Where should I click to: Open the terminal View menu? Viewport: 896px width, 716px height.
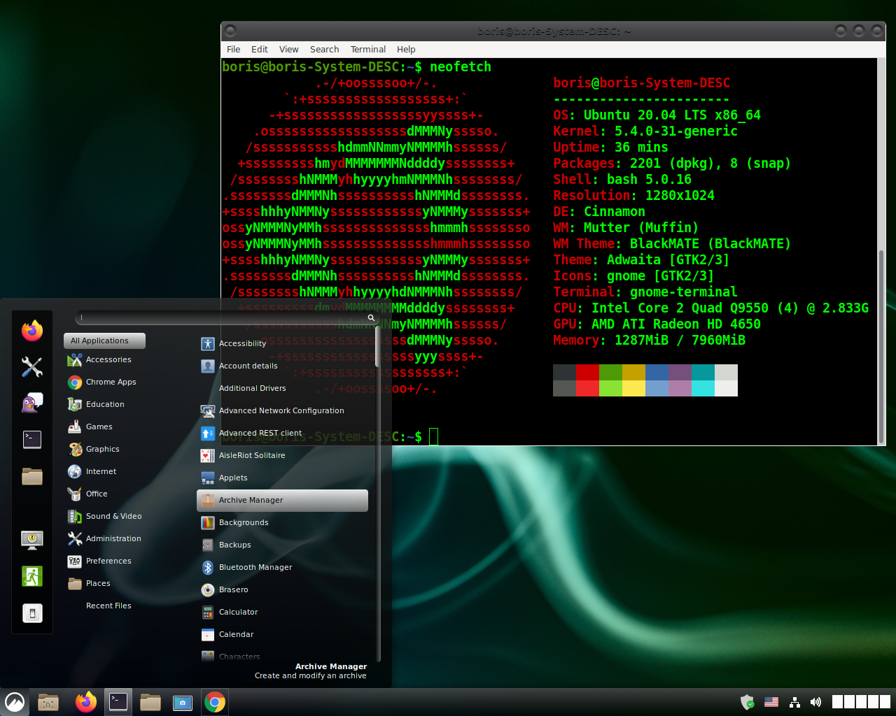289,50
